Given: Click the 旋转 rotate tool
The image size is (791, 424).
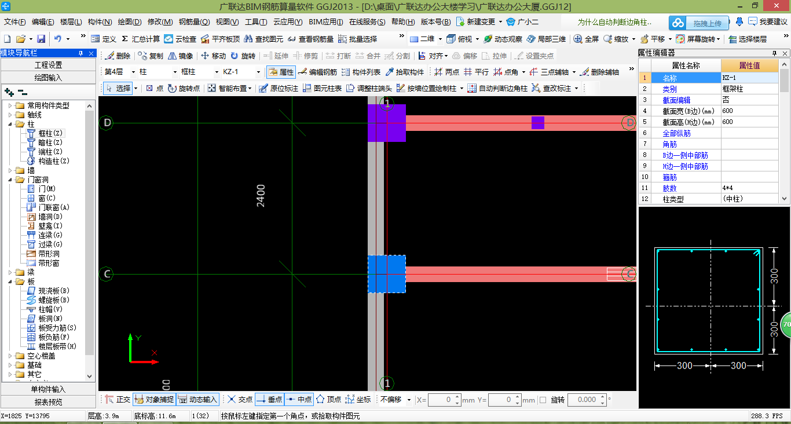Looking at the screenshot, I should (243, 56).
